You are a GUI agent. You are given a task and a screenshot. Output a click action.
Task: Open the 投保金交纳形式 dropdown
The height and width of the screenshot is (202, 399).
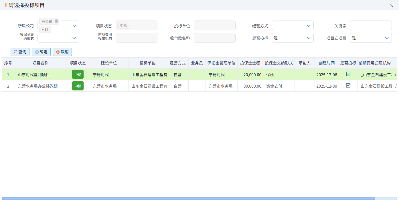click(74, 38)
